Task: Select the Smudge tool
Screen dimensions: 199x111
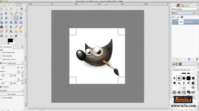Action: tap(11, 36)
